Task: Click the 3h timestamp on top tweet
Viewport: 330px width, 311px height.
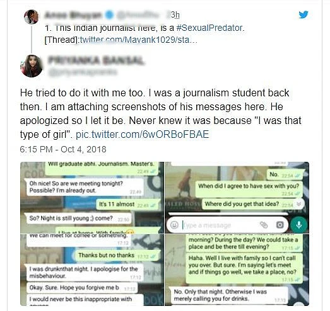Action: tap(175, 15)
